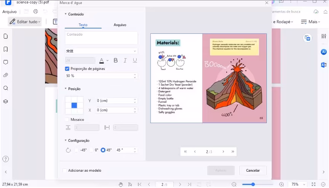
Task: Uncheck Proporção de páginas checkbox
Action: click(x=67, y=69)
